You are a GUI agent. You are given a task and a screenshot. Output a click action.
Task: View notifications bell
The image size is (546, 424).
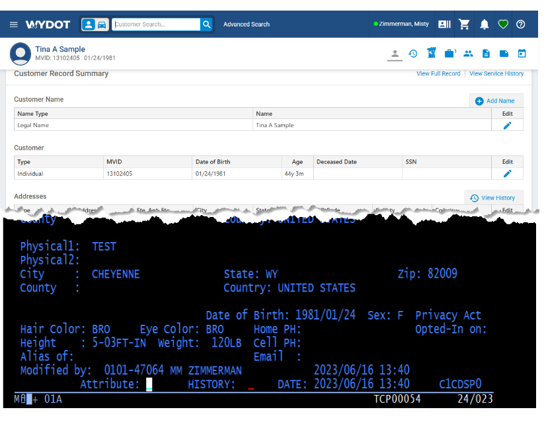pos(485,24)
